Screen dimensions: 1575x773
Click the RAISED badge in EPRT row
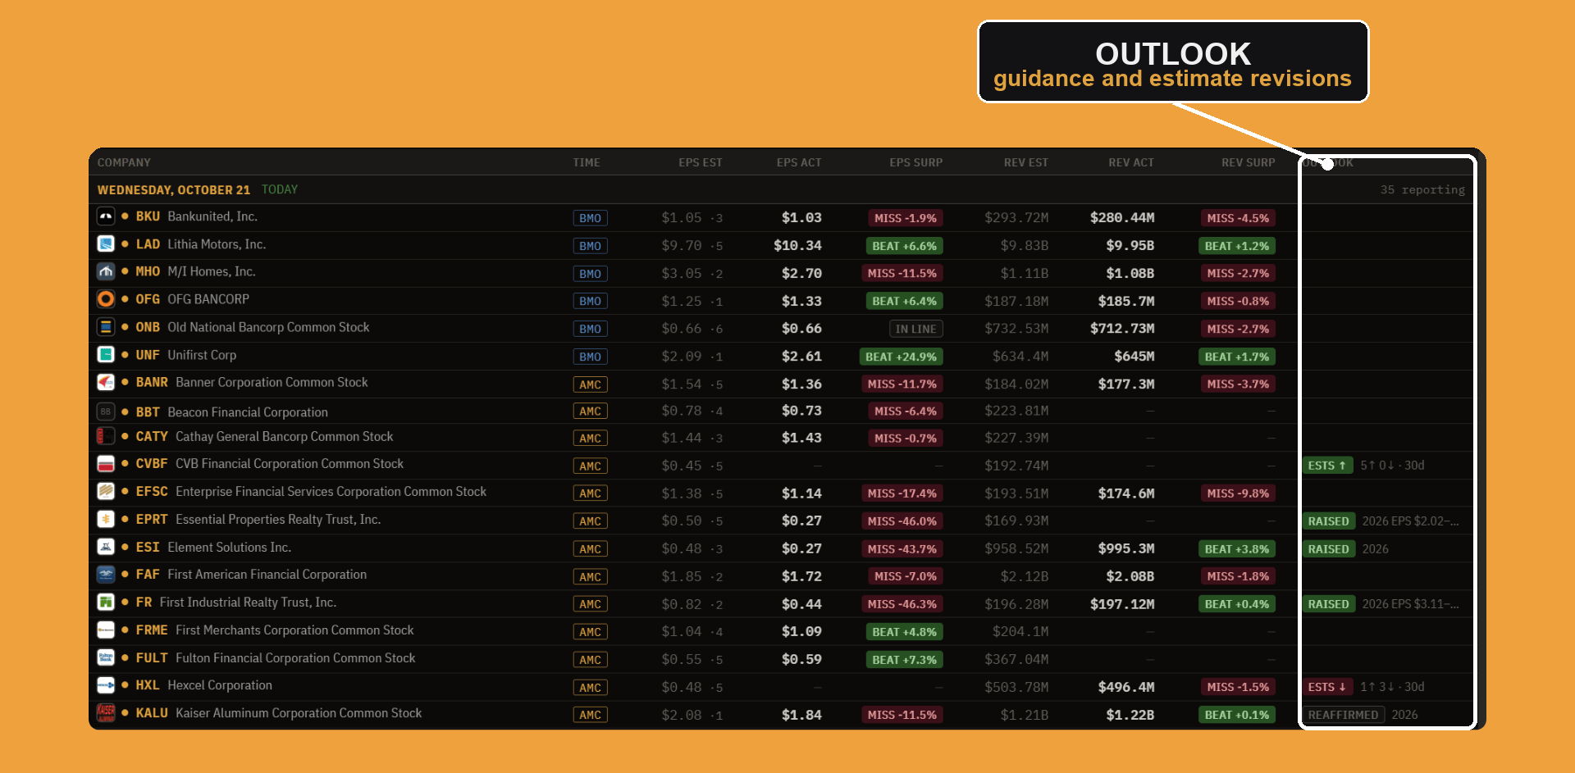1329,521
